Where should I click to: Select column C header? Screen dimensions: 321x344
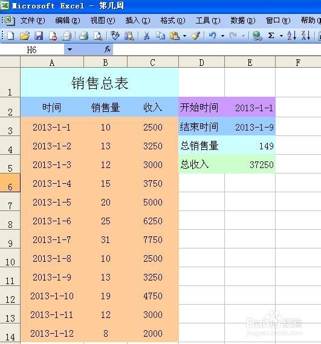click(x=153, y=62)
